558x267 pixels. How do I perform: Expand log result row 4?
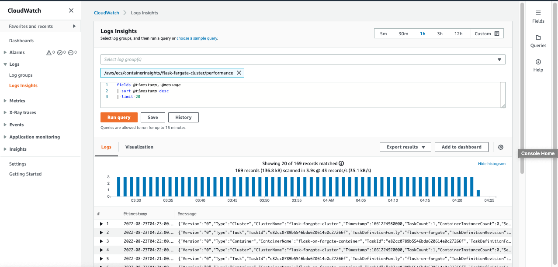tap(101, 250)
